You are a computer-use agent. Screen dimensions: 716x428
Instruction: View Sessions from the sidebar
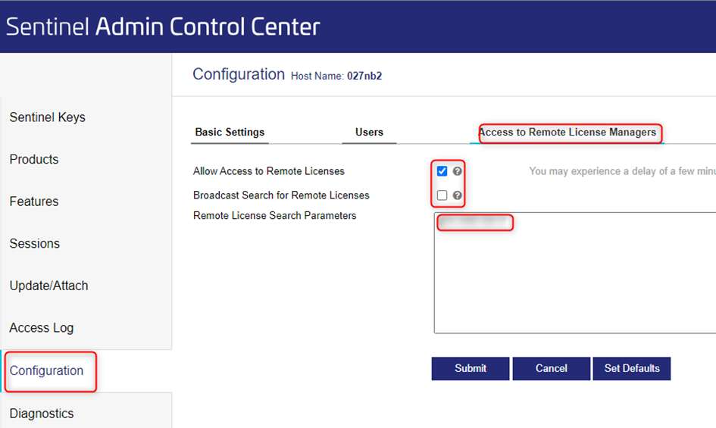coord(35,244)
